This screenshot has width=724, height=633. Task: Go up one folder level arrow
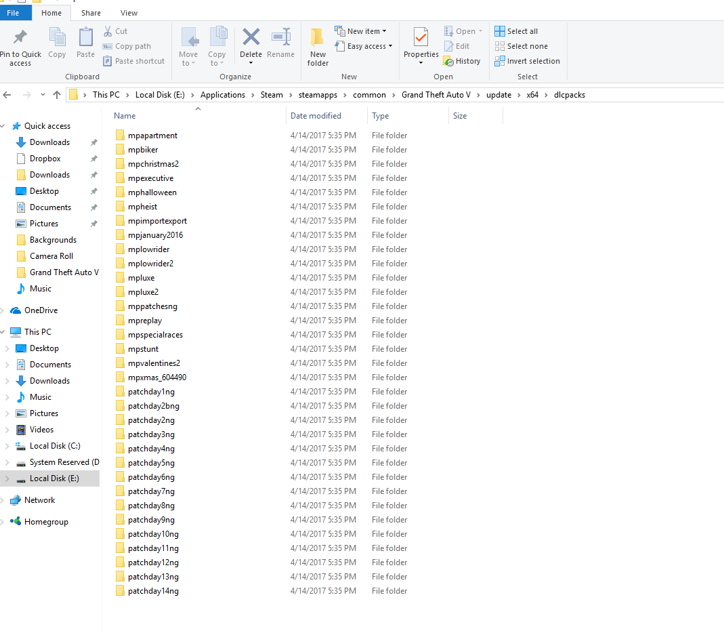(57, 95)
